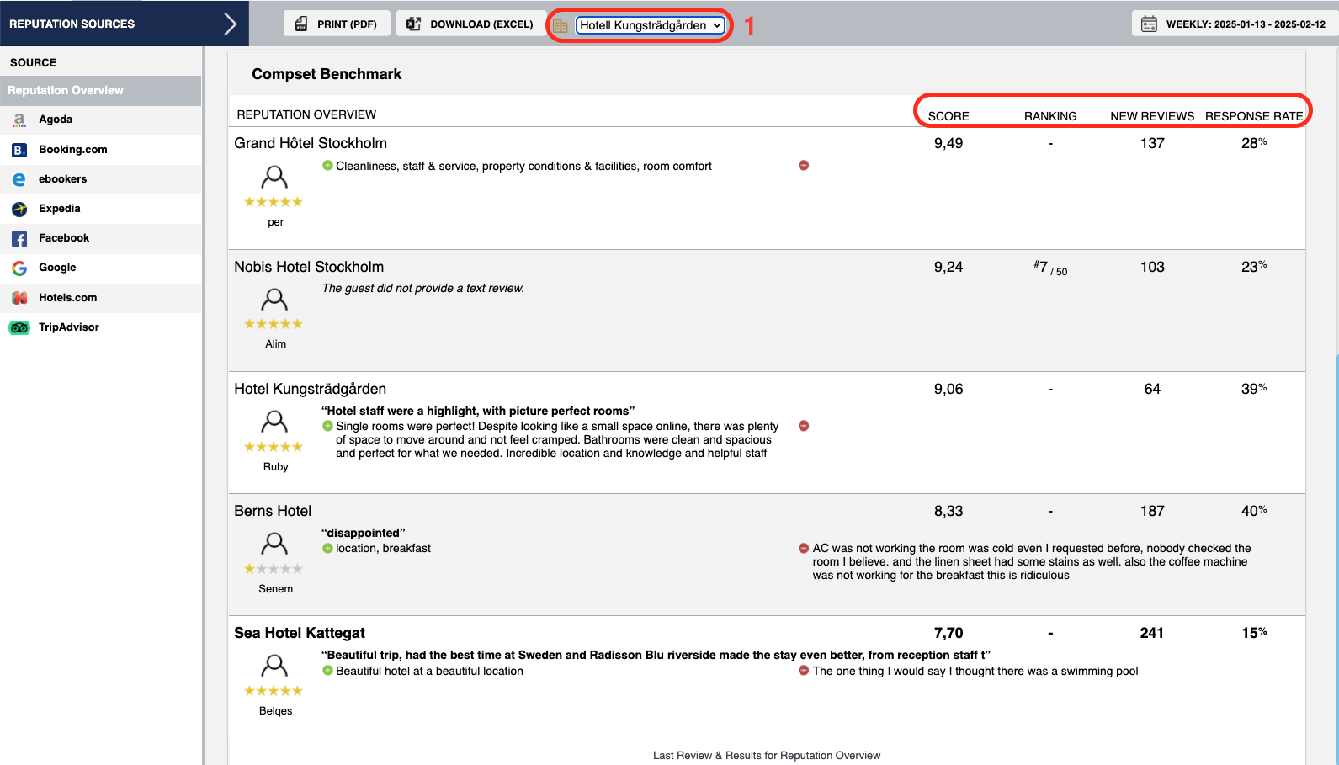Open Nobis Hotel Stockholm hotel name
Image resolution: width=1339 pixels, height=765 pixels.
point(309,267)
